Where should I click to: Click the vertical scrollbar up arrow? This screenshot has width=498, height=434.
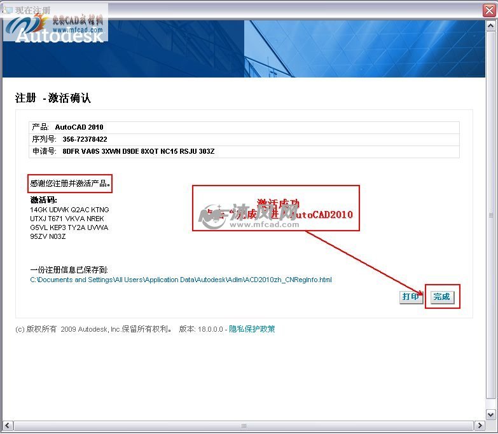click(x=490, y=25)
